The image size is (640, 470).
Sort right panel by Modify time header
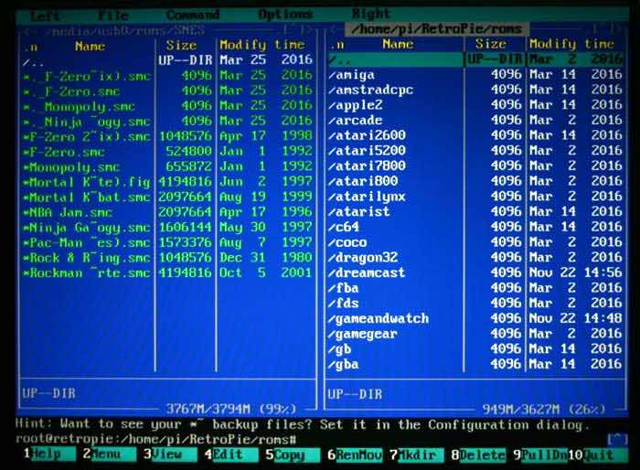pyautogui.click(x=571, y=44)
